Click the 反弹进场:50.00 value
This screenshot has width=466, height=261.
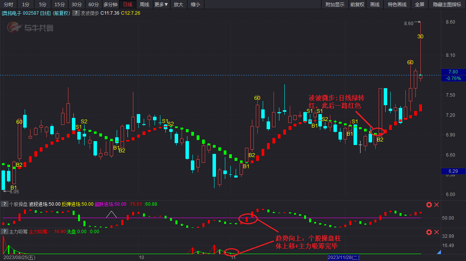(x=77, y=204)
